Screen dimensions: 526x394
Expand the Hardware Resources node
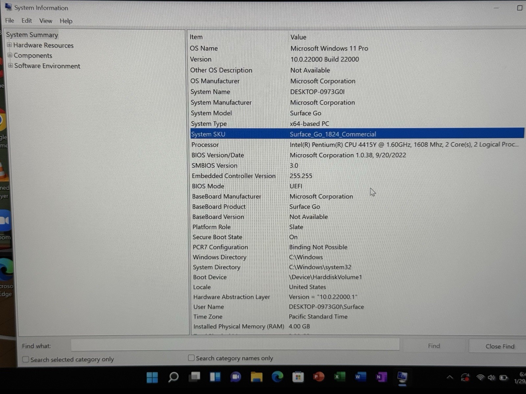pyautogui.click(x=10, y=45)
